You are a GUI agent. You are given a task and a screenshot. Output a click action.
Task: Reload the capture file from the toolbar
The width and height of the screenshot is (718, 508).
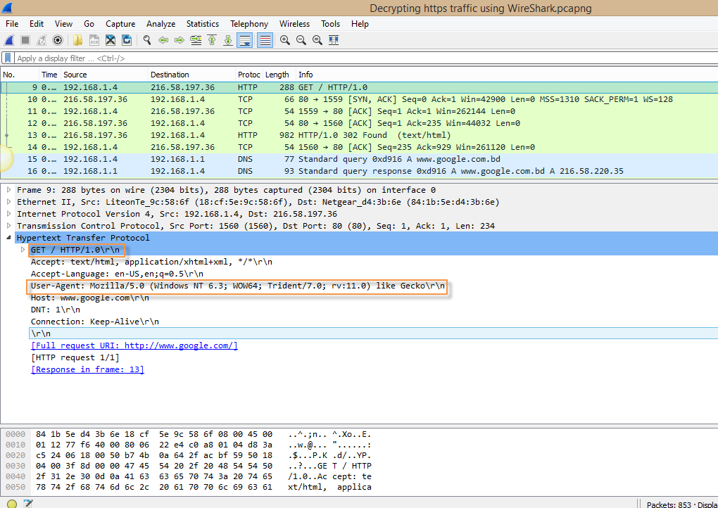pyautogui.click(x=127, y=40)
